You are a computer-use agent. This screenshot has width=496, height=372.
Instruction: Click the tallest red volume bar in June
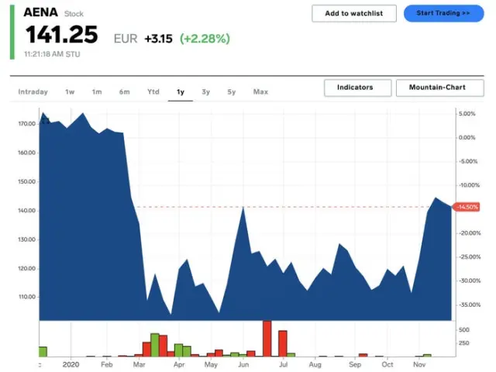tap(267, 339)
